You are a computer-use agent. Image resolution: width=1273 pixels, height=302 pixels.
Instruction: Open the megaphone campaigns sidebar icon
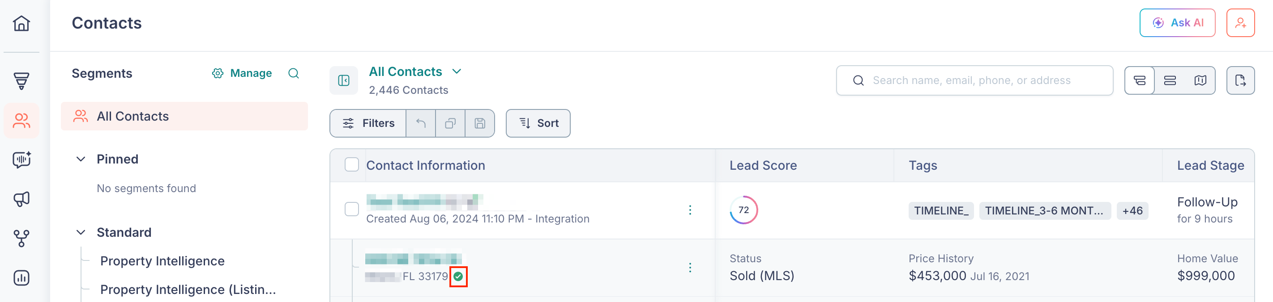tap(21, 199)
